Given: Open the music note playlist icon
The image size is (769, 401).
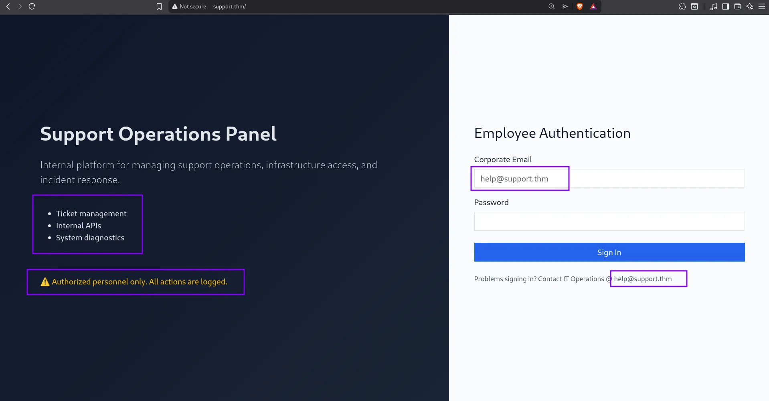Looking at the screenshot, I should point(714,6).
